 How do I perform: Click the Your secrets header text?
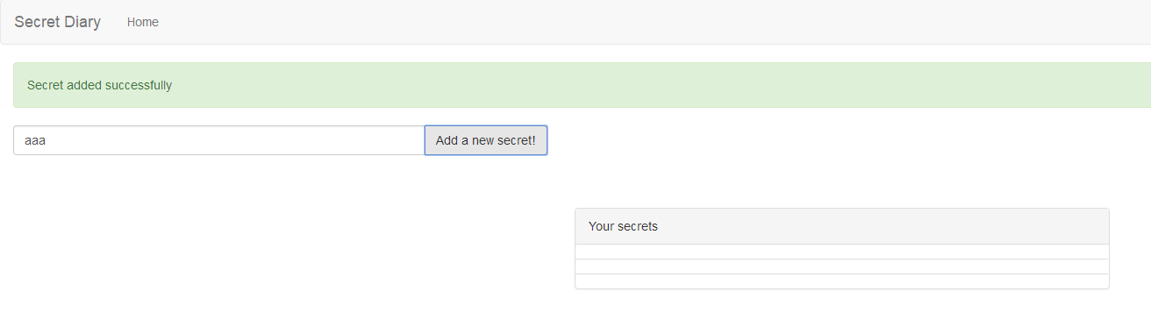623,226
